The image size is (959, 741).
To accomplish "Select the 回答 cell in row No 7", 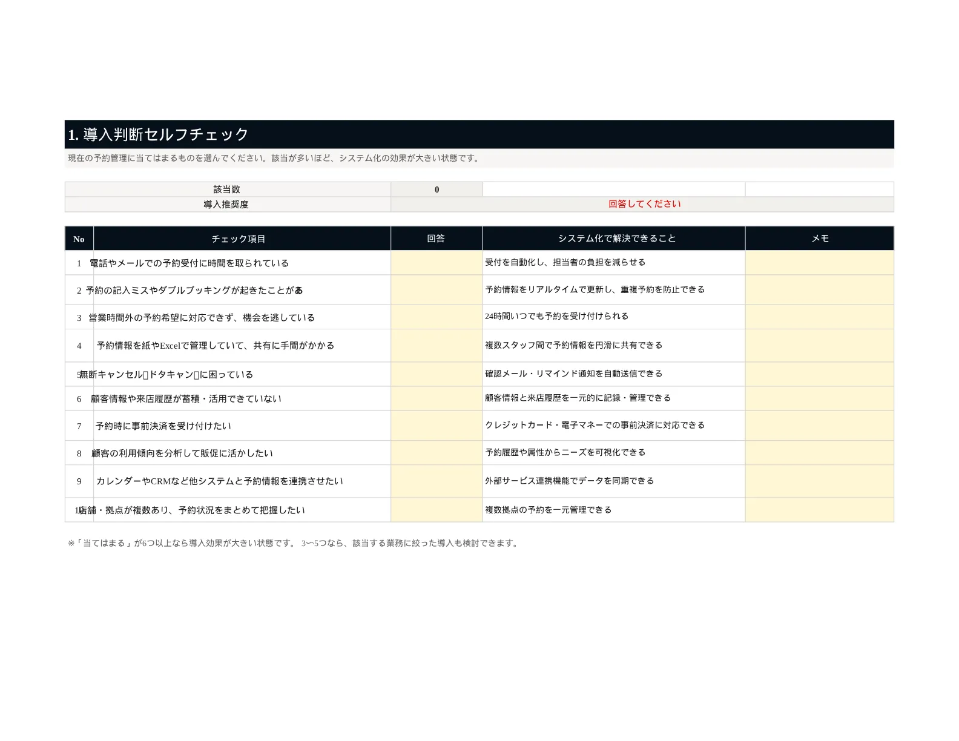I will point(437,426).
